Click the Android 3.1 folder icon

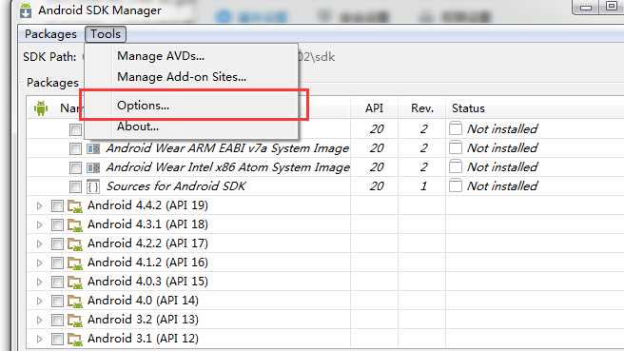(x=75, y=339)
